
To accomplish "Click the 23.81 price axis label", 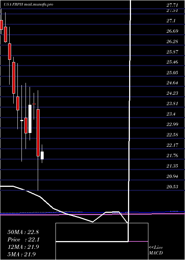I will pos(172,104).
